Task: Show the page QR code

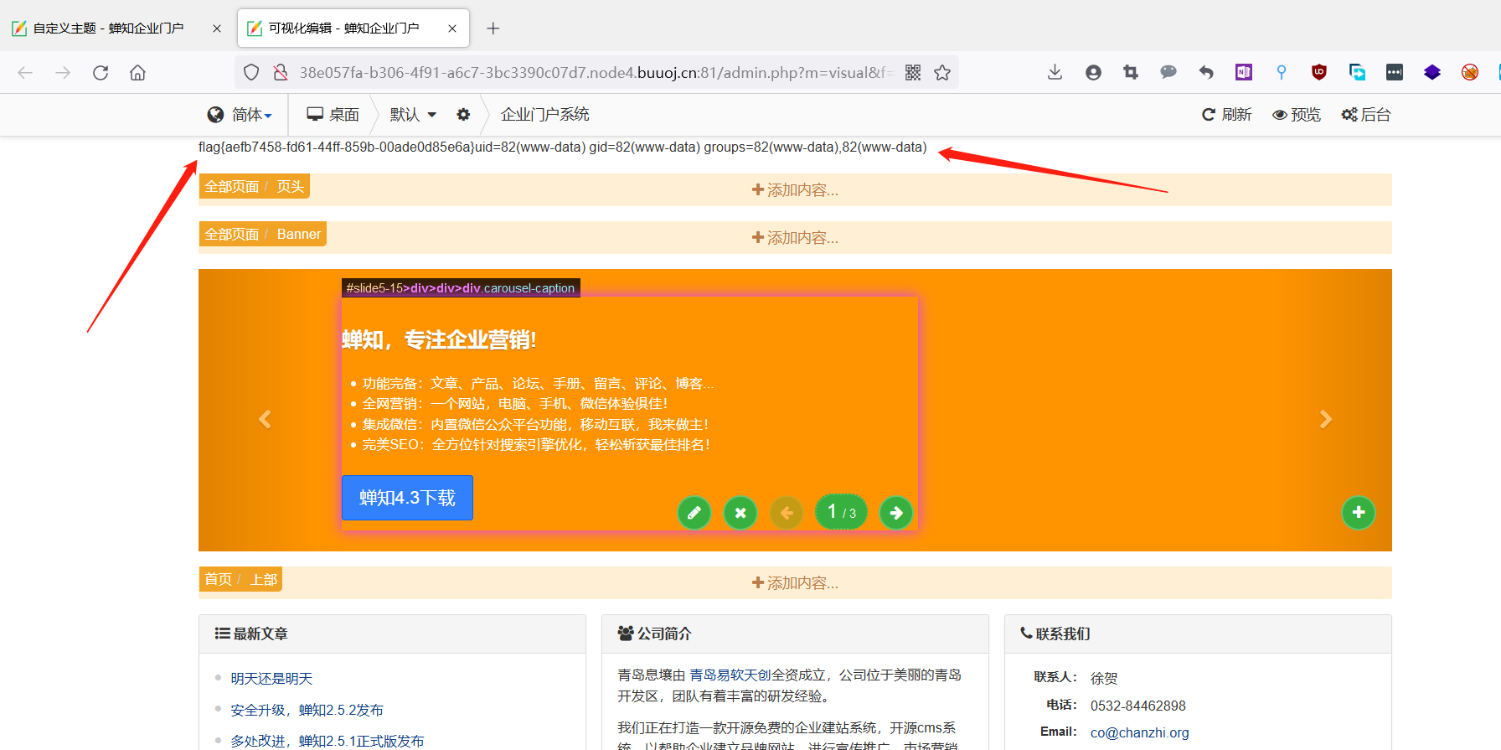Action: 913,73
